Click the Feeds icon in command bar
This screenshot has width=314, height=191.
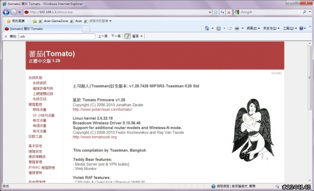(x=219, y=28)
